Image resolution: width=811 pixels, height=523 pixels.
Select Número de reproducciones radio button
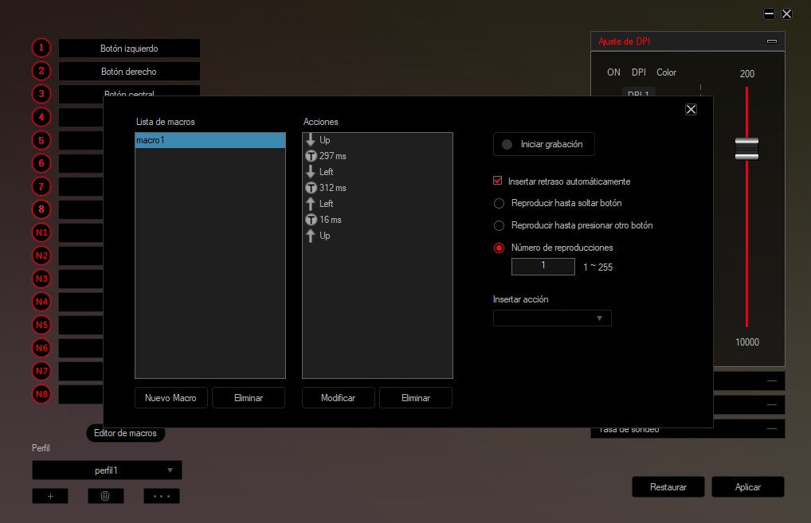[x=500, y=248]
